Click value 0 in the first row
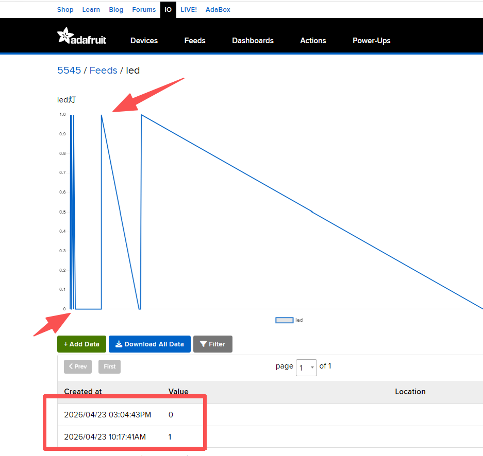Image resolution: width=483 pixels, height=456 pixels. click(171, 415)
